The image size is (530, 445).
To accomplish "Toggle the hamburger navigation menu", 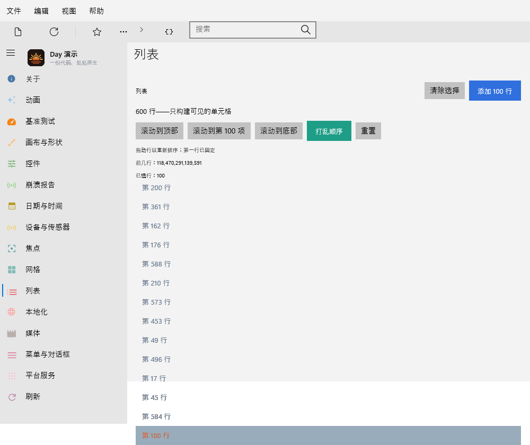I will click(x=11, y=52).
